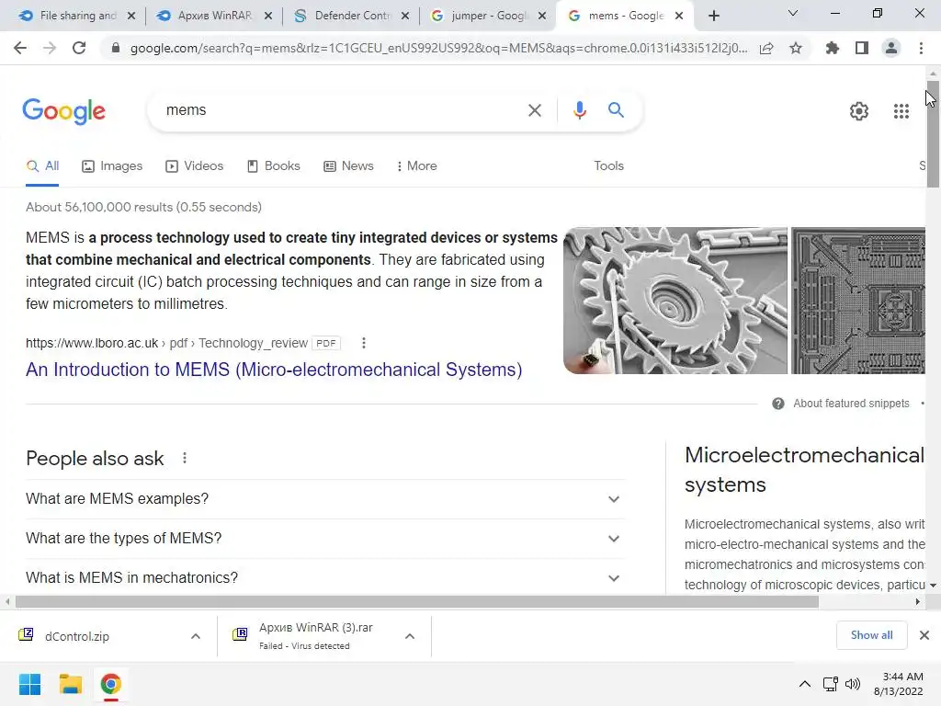
Task: Go forward with the browser forward arrow
Action: coord(50,48)
